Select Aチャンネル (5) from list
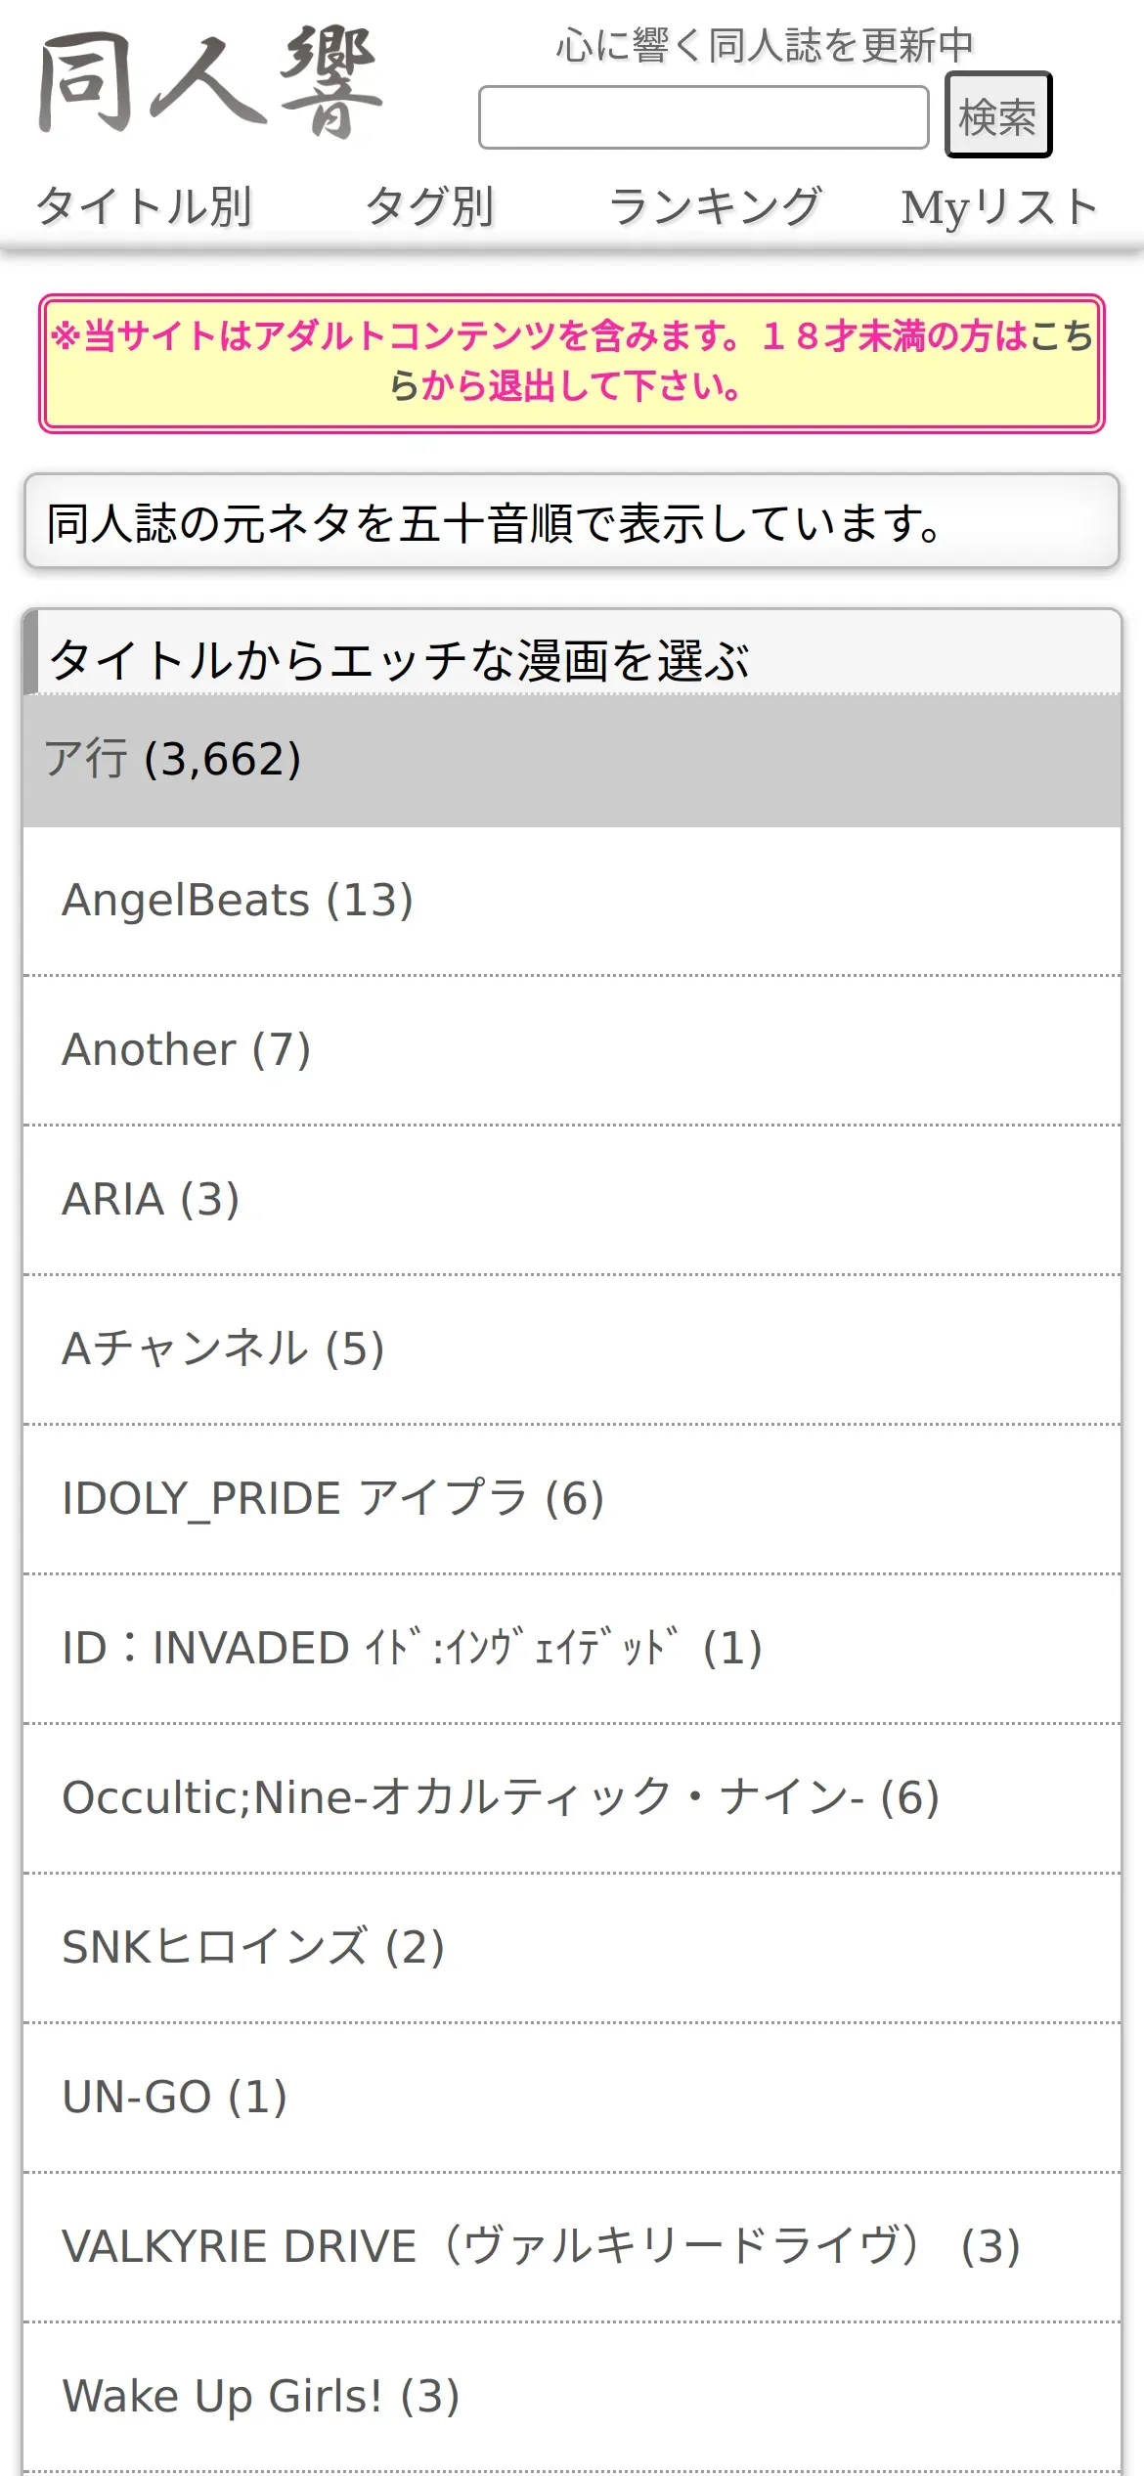Image resolution: width=1144 pixels, height=2476 pixels. [x=223, y=1349]
